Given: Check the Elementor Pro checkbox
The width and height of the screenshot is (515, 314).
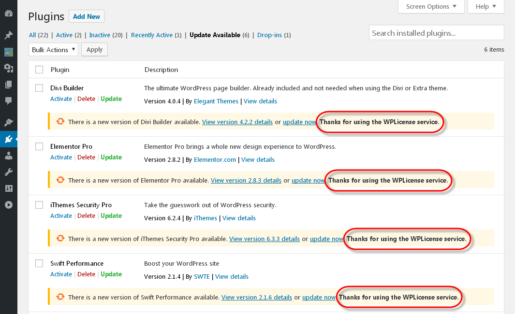Looking at the screenshot, I should point(39,146).
